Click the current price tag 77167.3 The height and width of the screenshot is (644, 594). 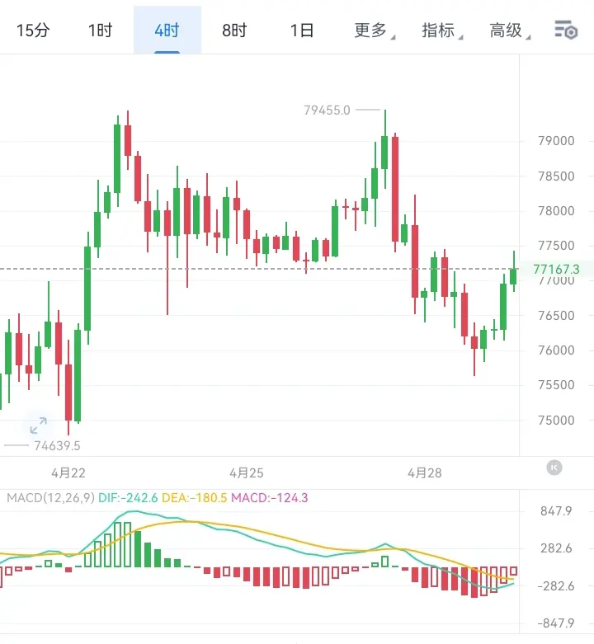pyautogui.click(x=556, y=270)
